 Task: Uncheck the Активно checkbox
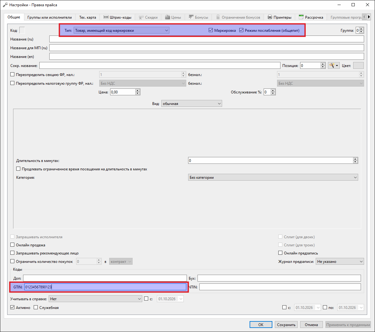tap(12, 307)
